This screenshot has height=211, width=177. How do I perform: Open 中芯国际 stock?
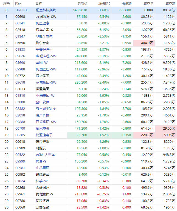[43, 168]
